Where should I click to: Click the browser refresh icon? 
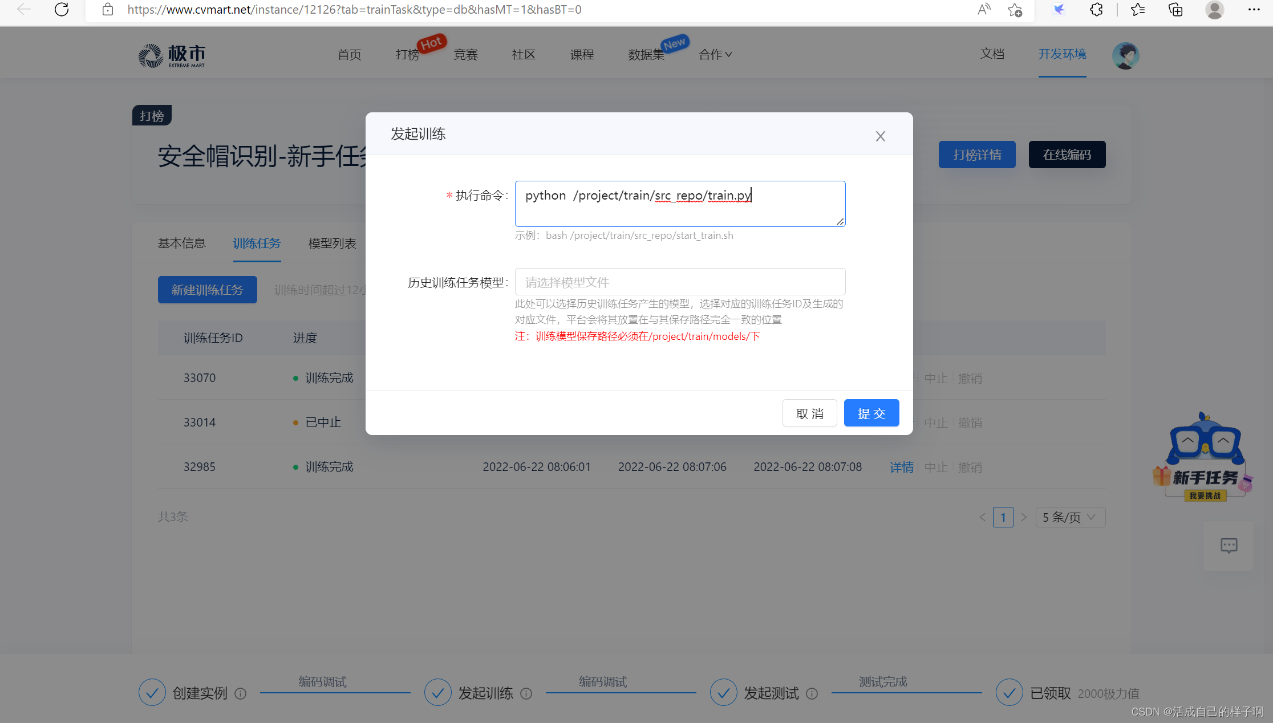(x=62, y=10)
